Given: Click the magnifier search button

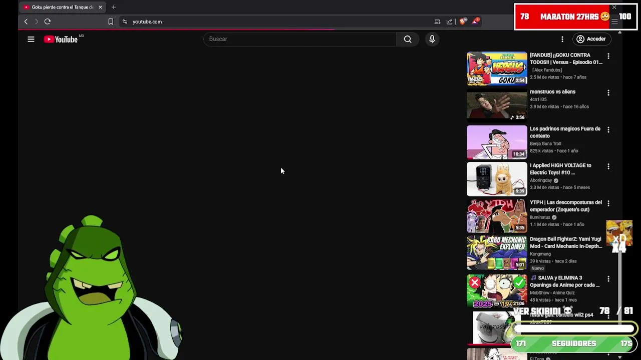Looking at the screenshot, I should coord(408,39).
